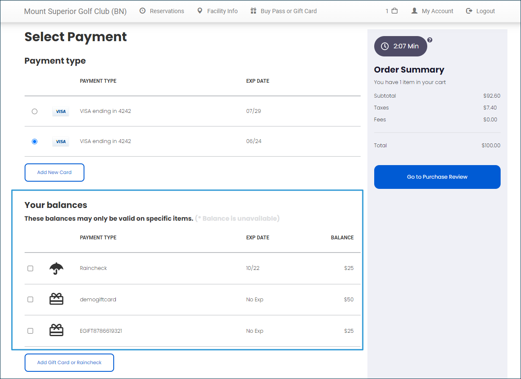Open Buy Pass or Gift Card
Image resolution: width=521 pixels, height=379 pixels.
click(x=283, y=11)
